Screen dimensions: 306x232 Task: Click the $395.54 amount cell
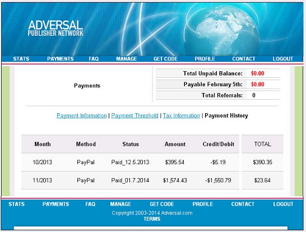174,162
